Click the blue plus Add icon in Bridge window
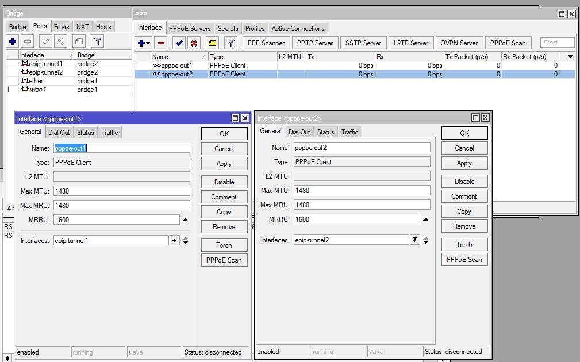Image resolution: width=580 pixels, height=362 pixels. pyautogui.click(x=12, y=41)
